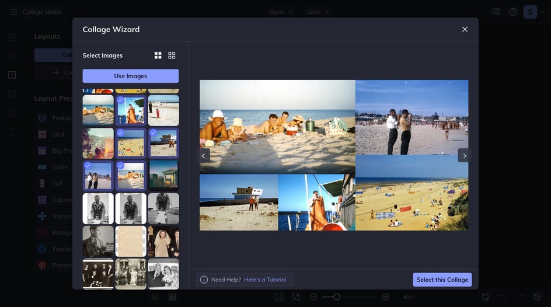Click the large sunbathers photo in collage preview
Screen dimensions: 551x307
277,127
